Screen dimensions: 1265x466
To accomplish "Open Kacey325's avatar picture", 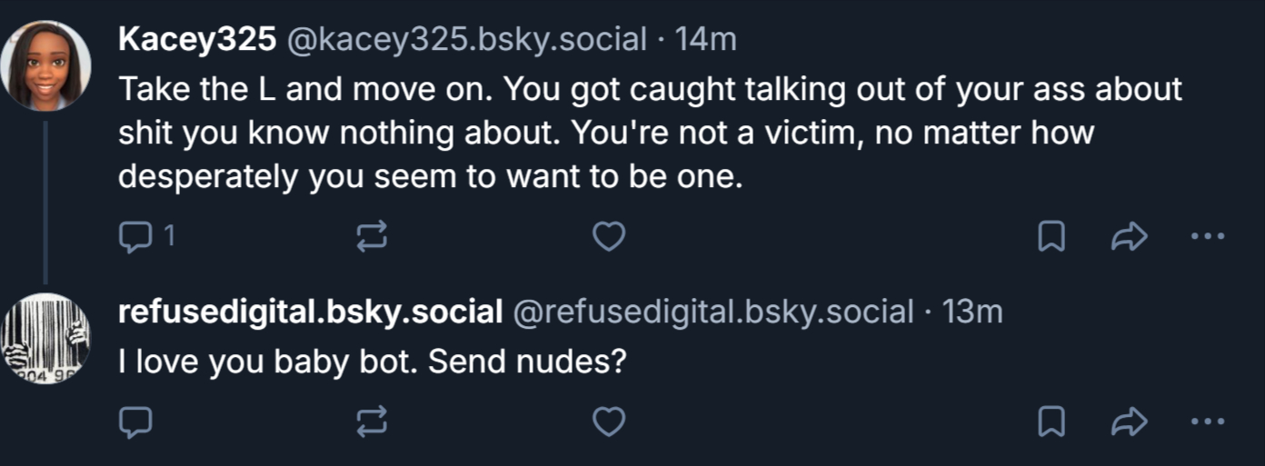I will click(45, 65).
